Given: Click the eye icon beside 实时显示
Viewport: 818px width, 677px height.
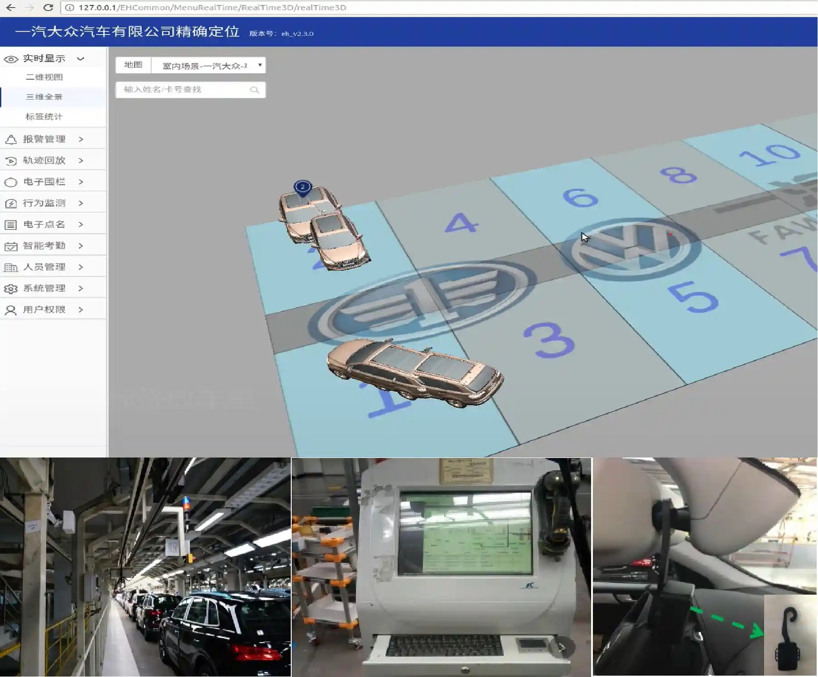Looking at the screenshot, I should (x=10, y=58).
